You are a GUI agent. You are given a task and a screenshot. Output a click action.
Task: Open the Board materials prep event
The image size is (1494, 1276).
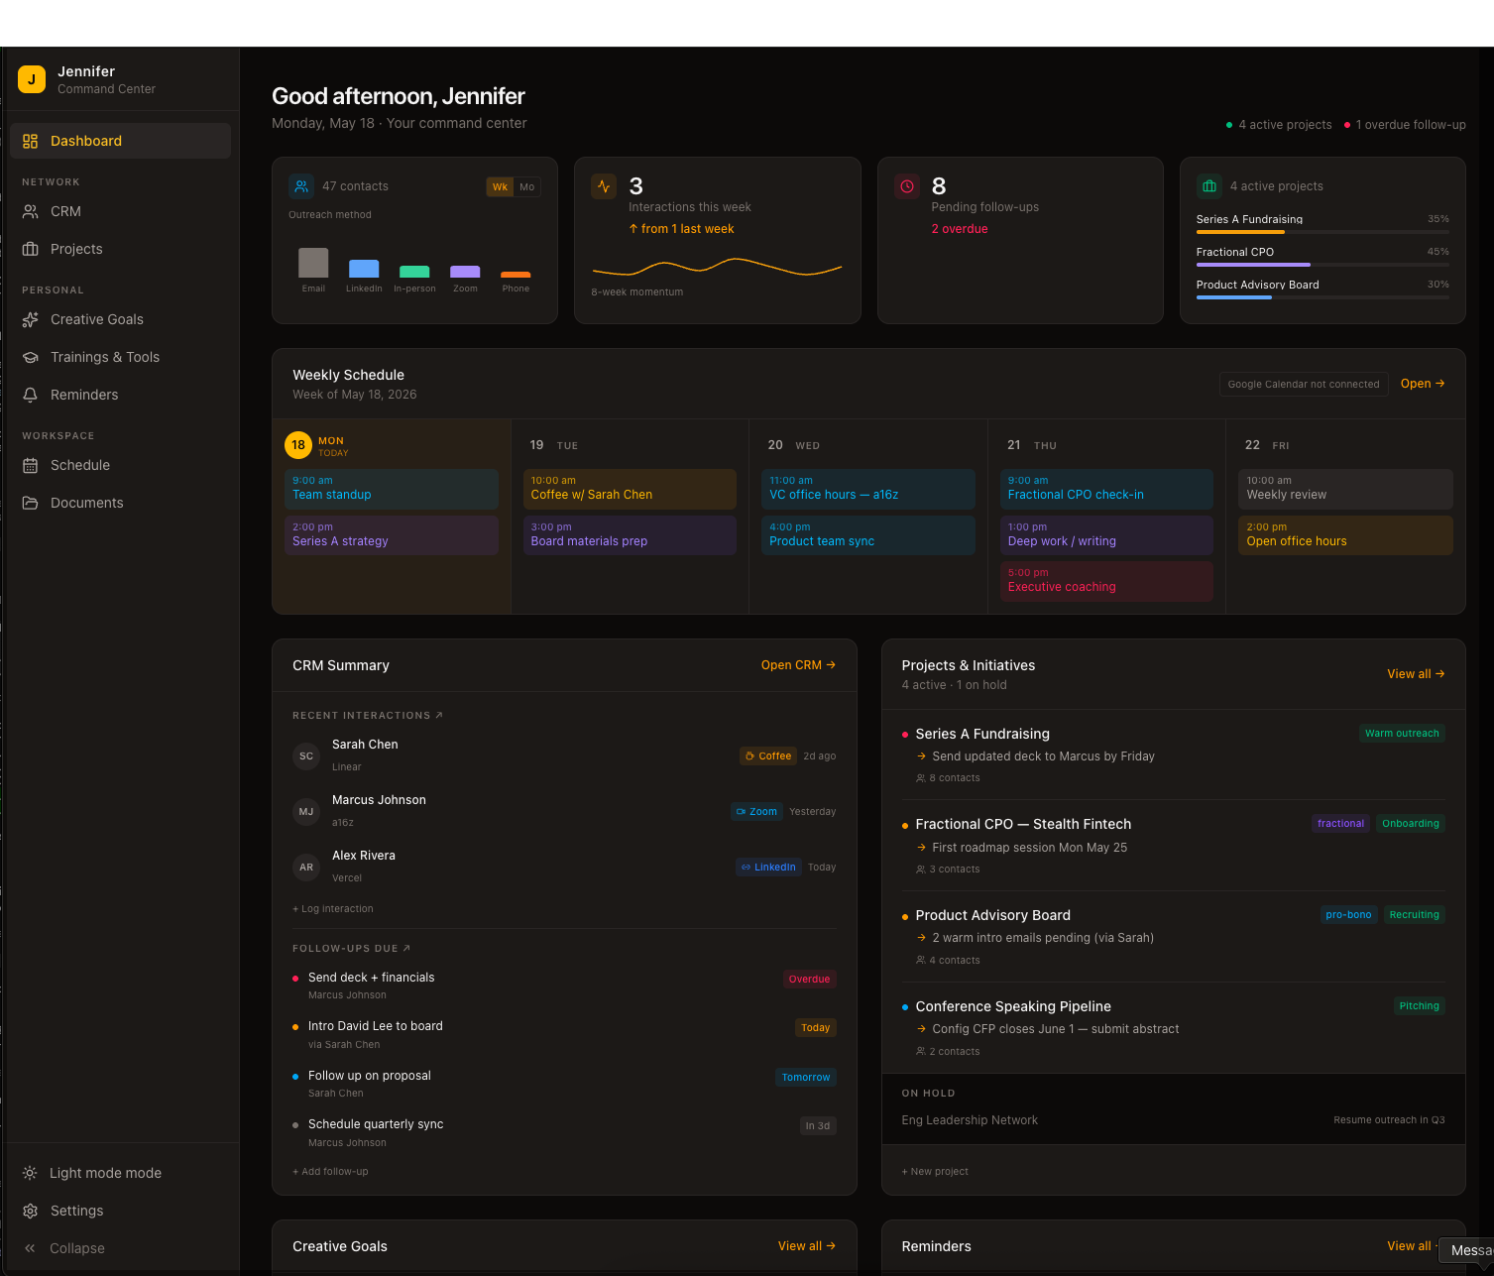[630, 535]
